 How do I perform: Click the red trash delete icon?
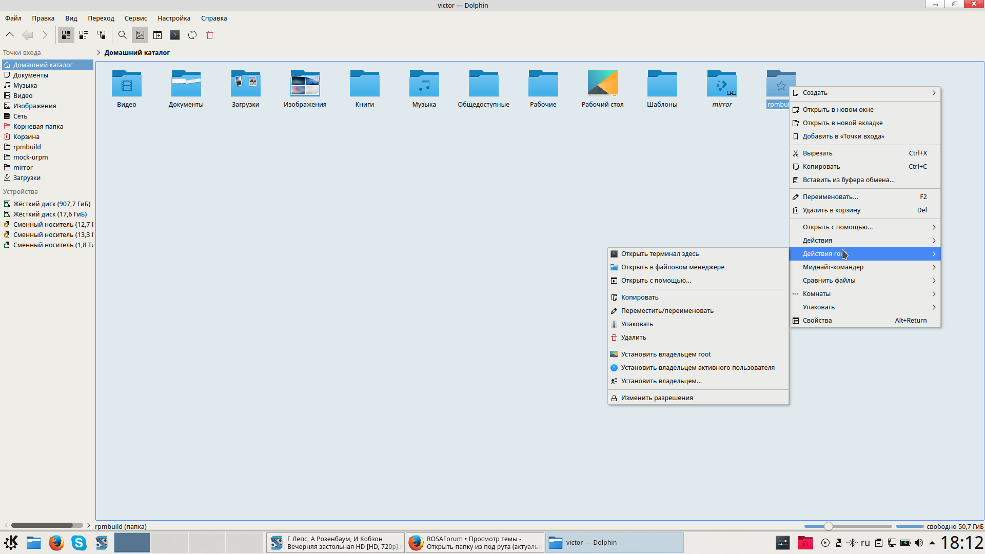210,35
